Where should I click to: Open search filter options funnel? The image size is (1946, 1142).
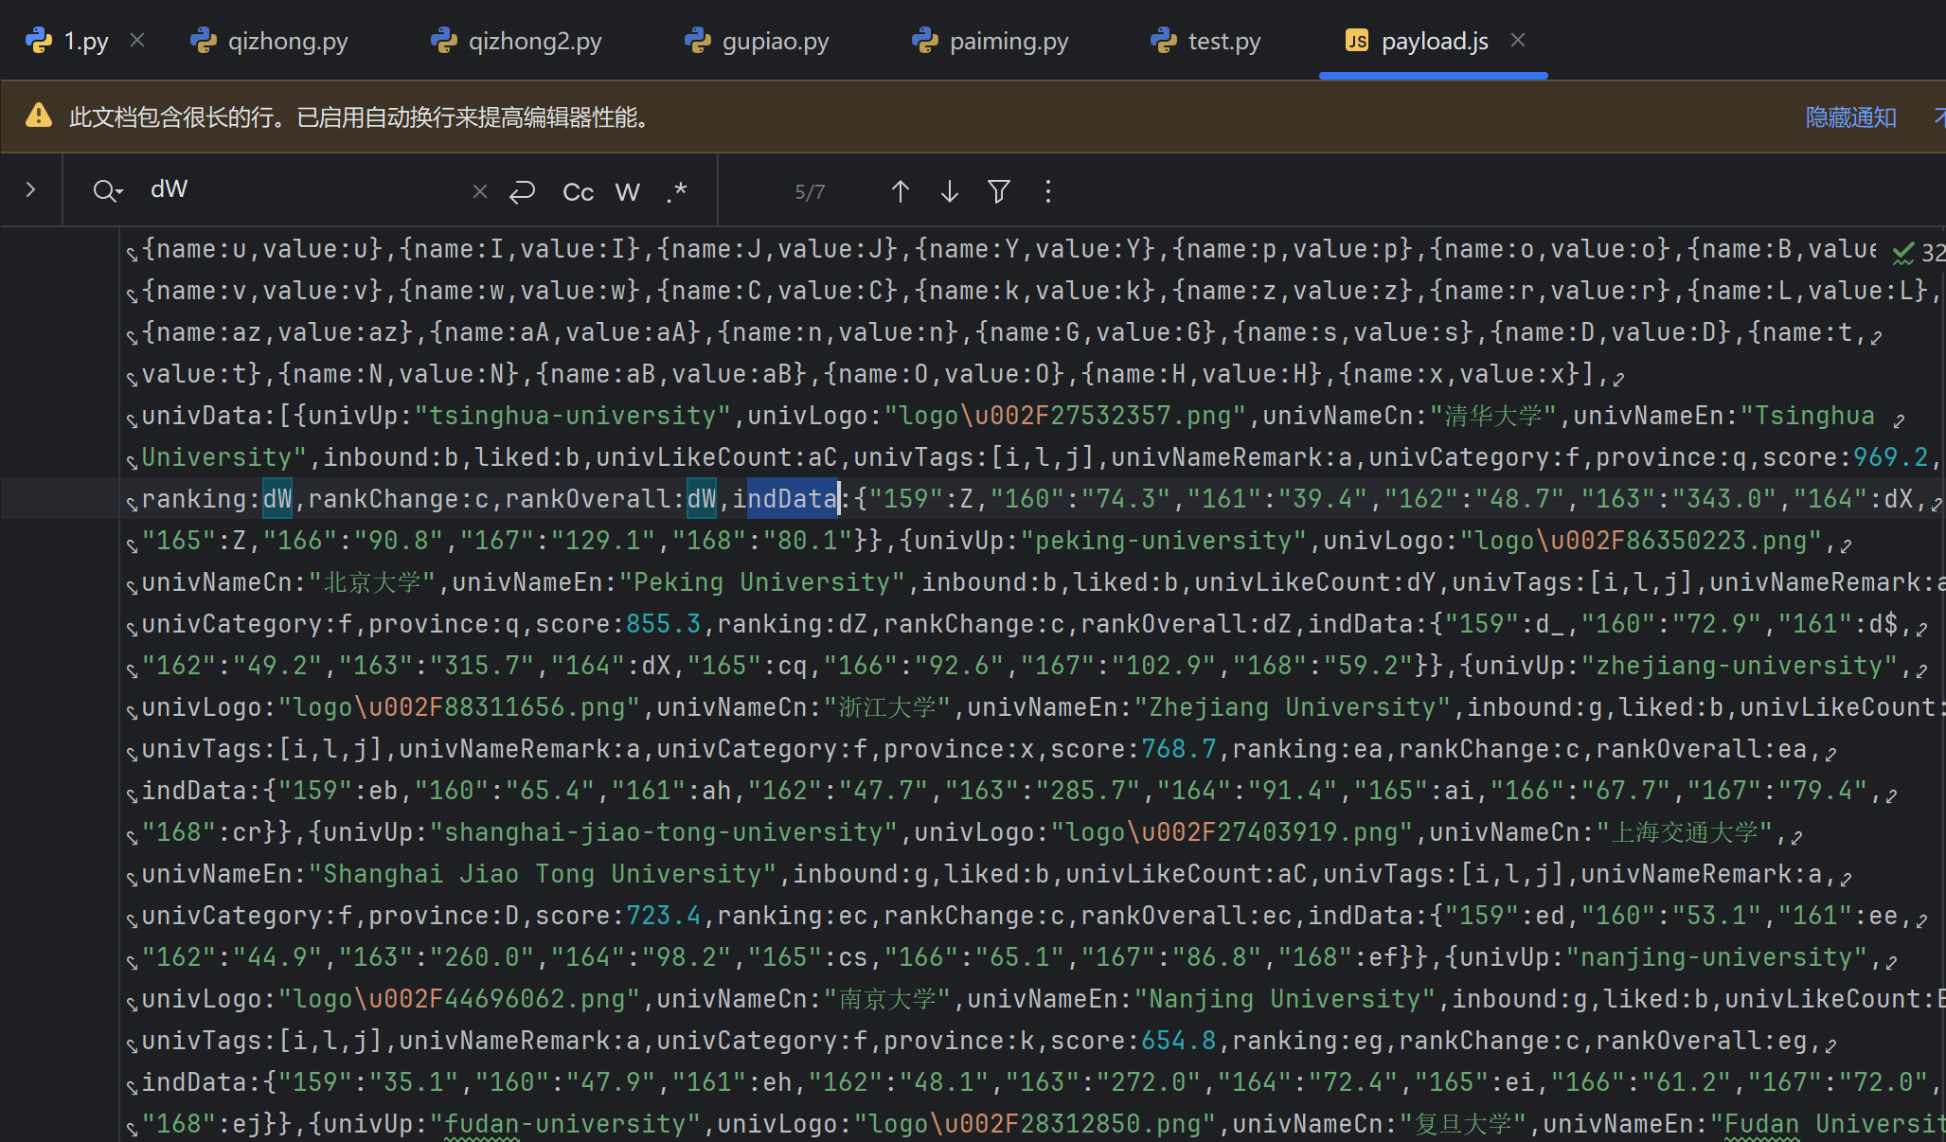click(998, 191)
